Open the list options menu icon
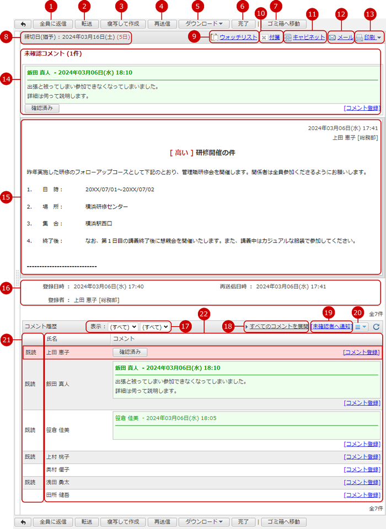The height and width of the screenshot is (529, 386). tap(361, 327)
